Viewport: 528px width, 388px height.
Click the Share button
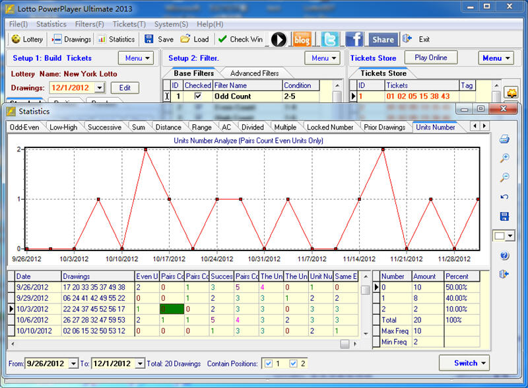383,40
